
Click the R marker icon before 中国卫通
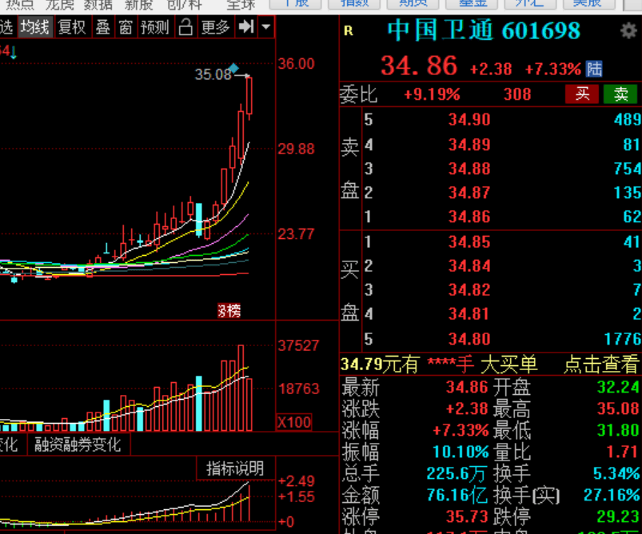click(x=348, y=31)
